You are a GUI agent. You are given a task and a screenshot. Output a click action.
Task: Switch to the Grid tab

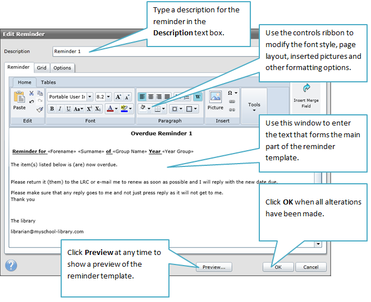42,68
